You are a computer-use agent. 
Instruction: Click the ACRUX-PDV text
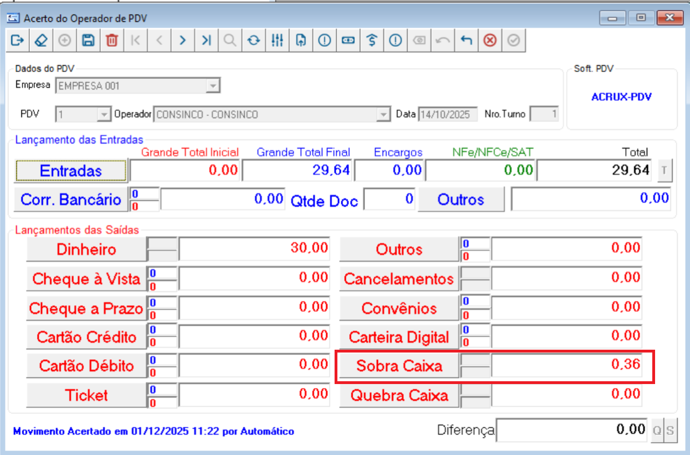point(621,97)
